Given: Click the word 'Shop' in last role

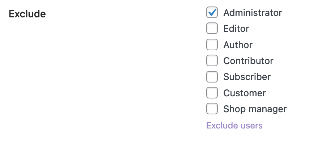Looking at the screenshot, I should pos(232,109).
